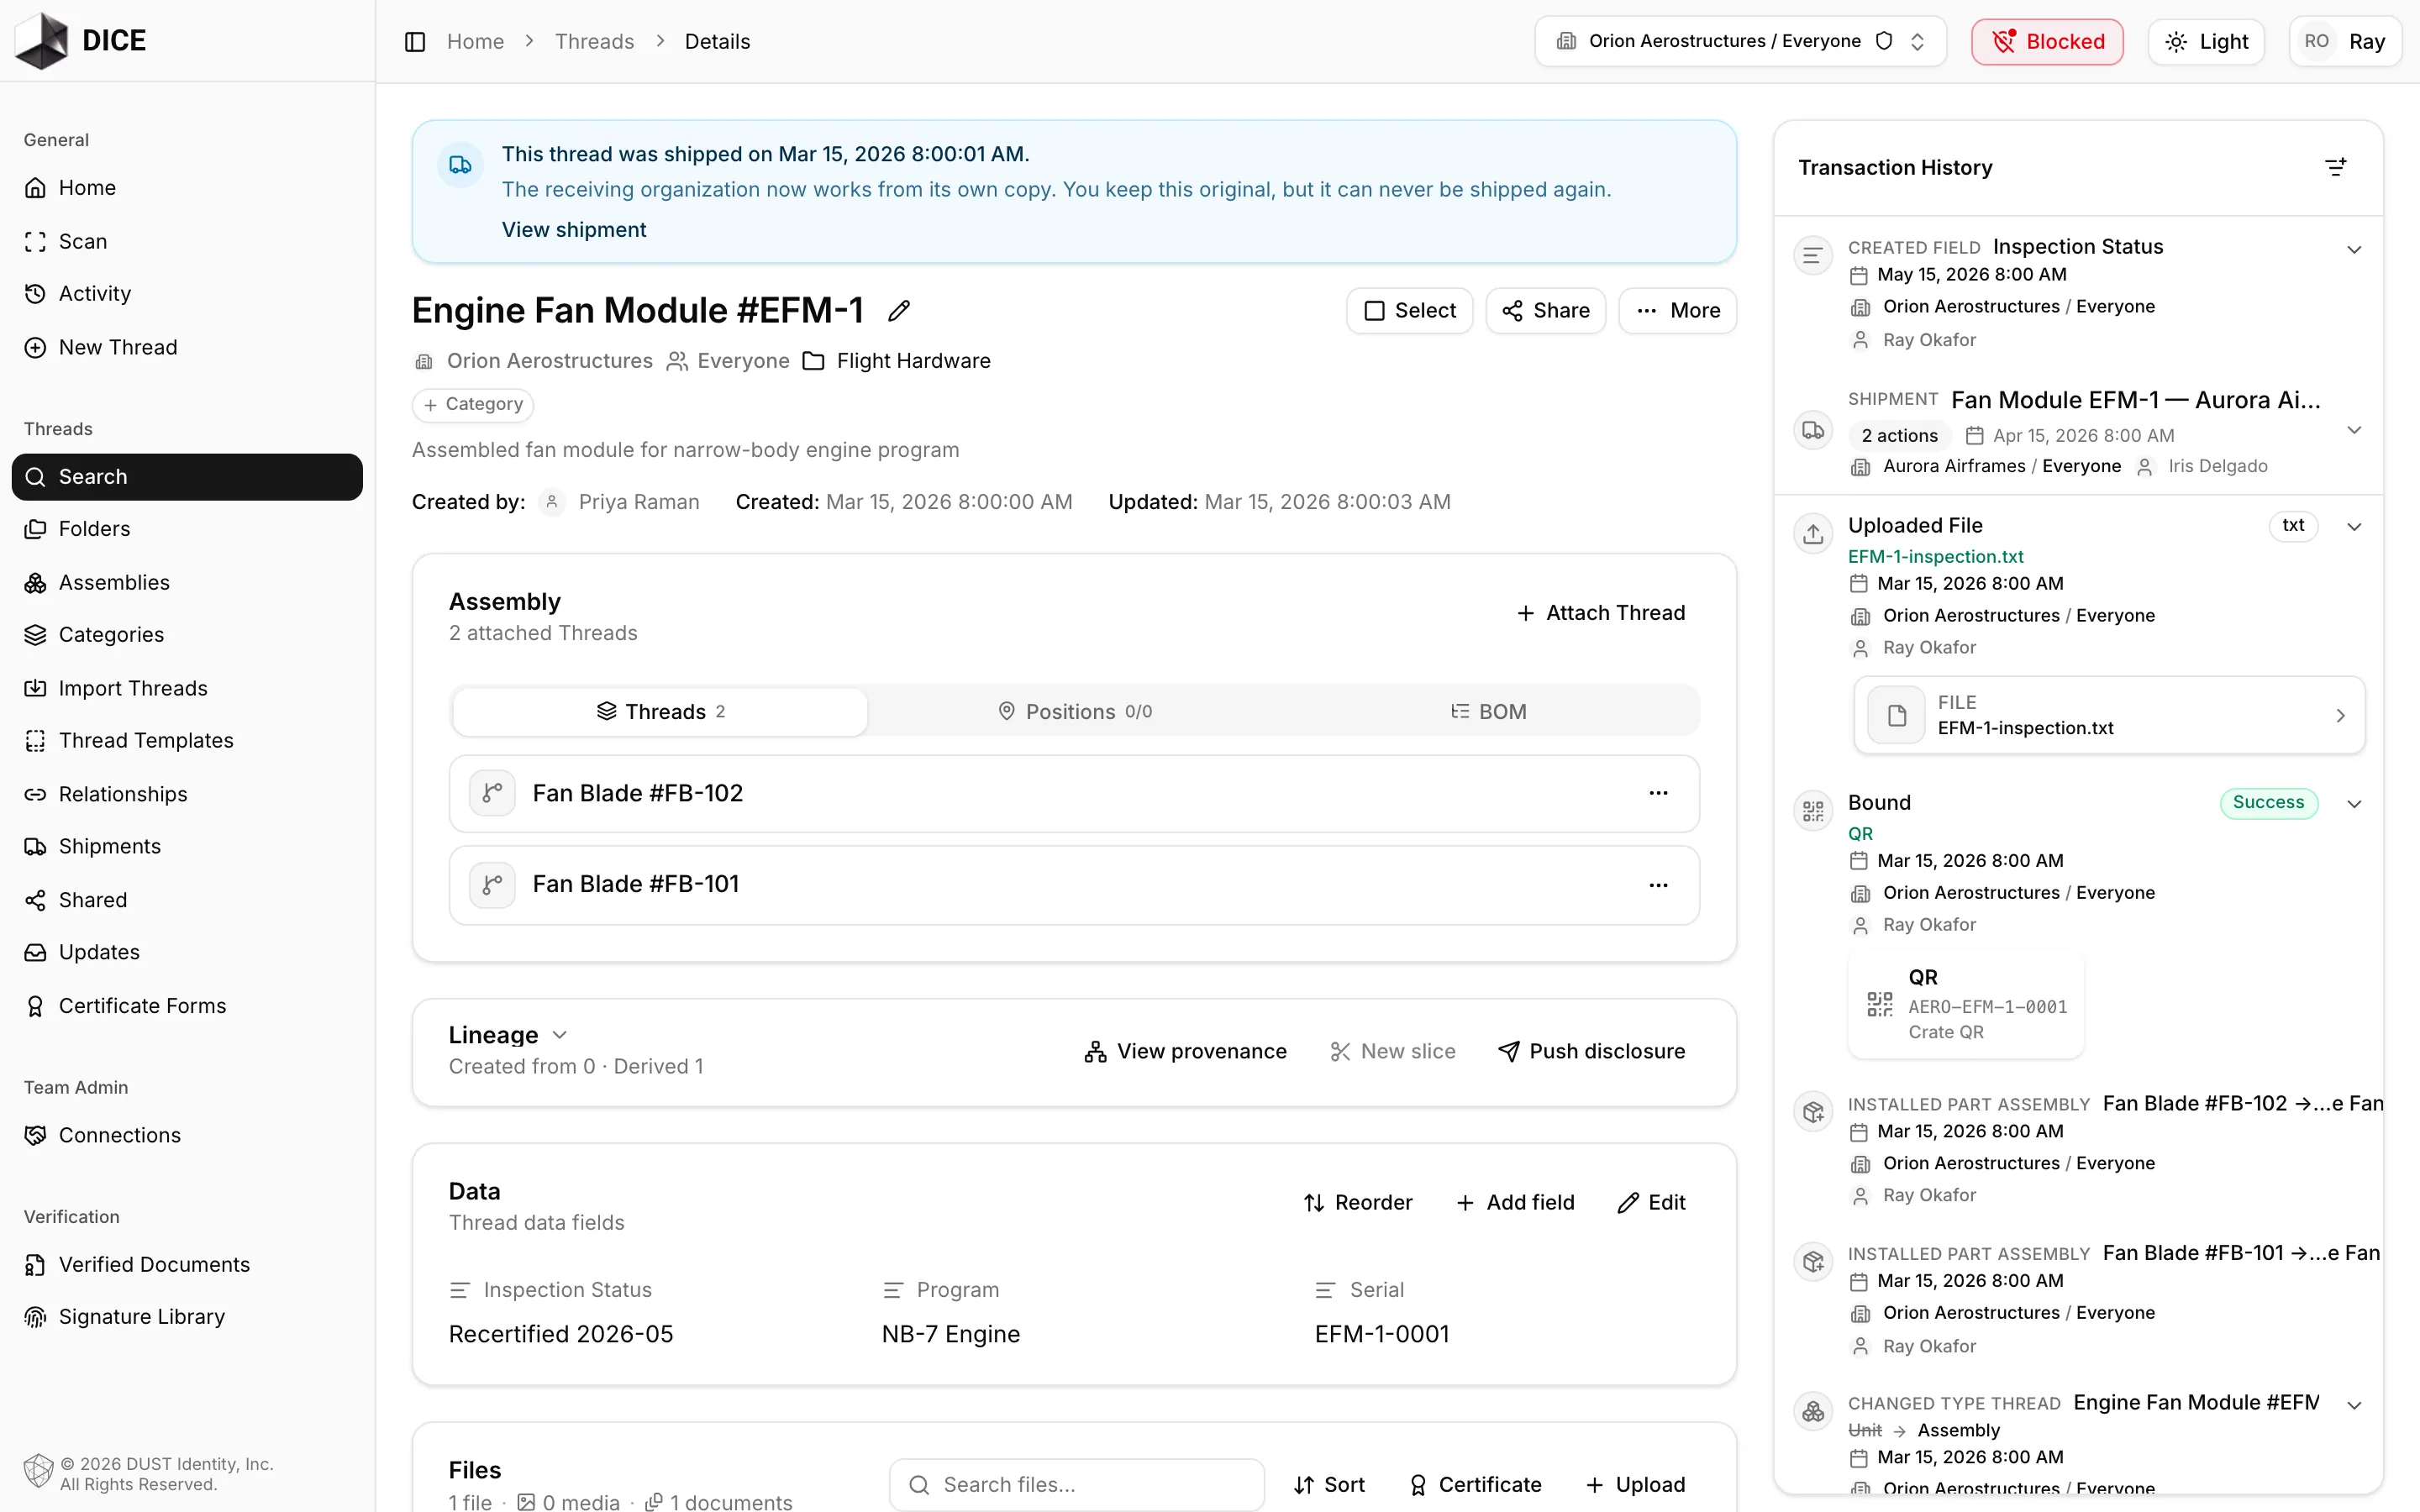Switch to the Threads tab
This screenshot has height=1512, width=2420.
pos(660,712)
